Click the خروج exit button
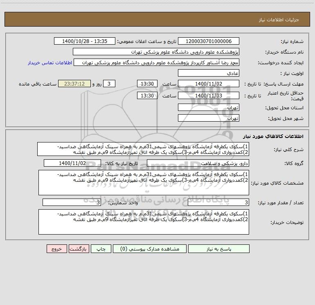The width and height of the screenshot is (315, 305). [56, 249]
